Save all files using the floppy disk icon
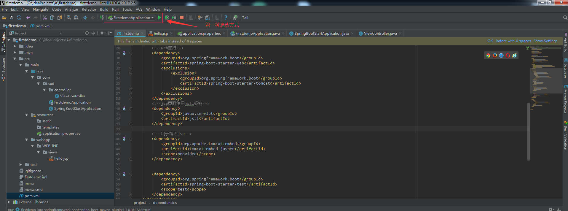Screen dimensions: 568x211 [x=12, y=18]
